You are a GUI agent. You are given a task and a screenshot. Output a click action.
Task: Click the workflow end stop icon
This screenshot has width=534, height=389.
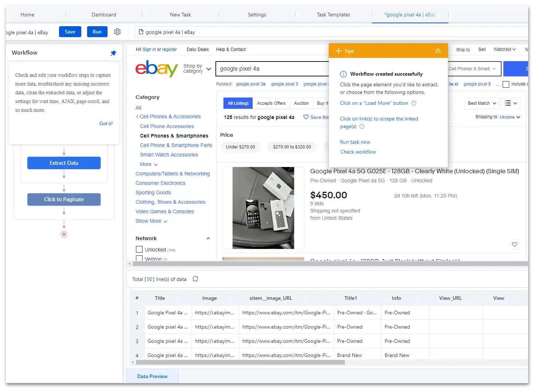pyautogui.click(x=64, y=234)
